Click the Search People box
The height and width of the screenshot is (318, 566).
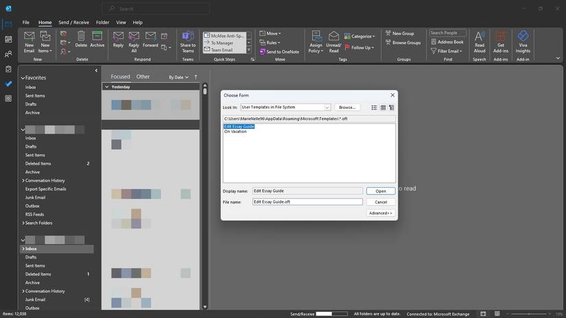click(447, 33)
